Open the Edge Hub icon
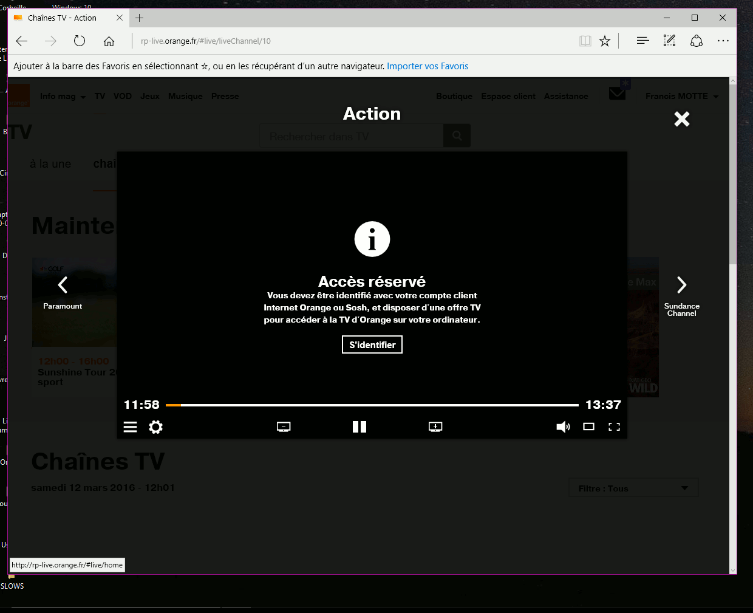 (642, 41)
